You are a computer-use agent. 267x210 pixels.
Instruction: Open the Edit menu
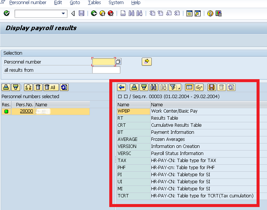(58, 3)
